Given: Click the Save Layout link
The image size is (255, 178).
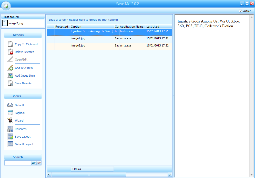Looking at the screenshot, I should click(x=23, y=137).
